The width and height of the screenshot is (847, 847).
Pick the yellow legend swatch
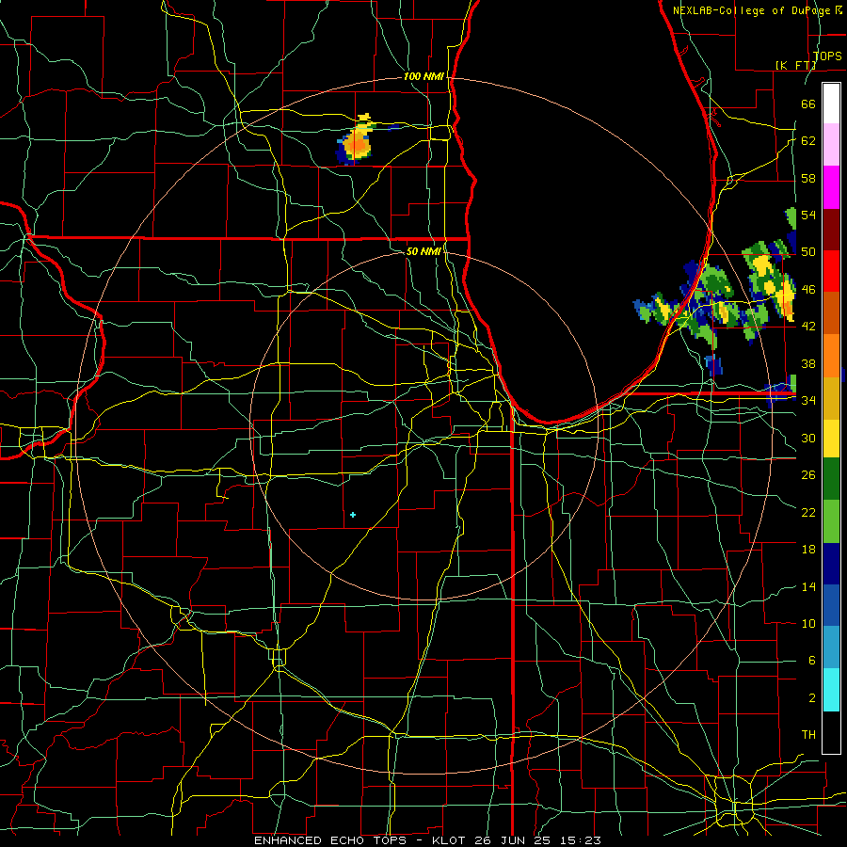831,438
